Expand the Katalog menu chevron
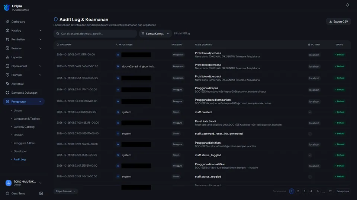 coord(40,30)
